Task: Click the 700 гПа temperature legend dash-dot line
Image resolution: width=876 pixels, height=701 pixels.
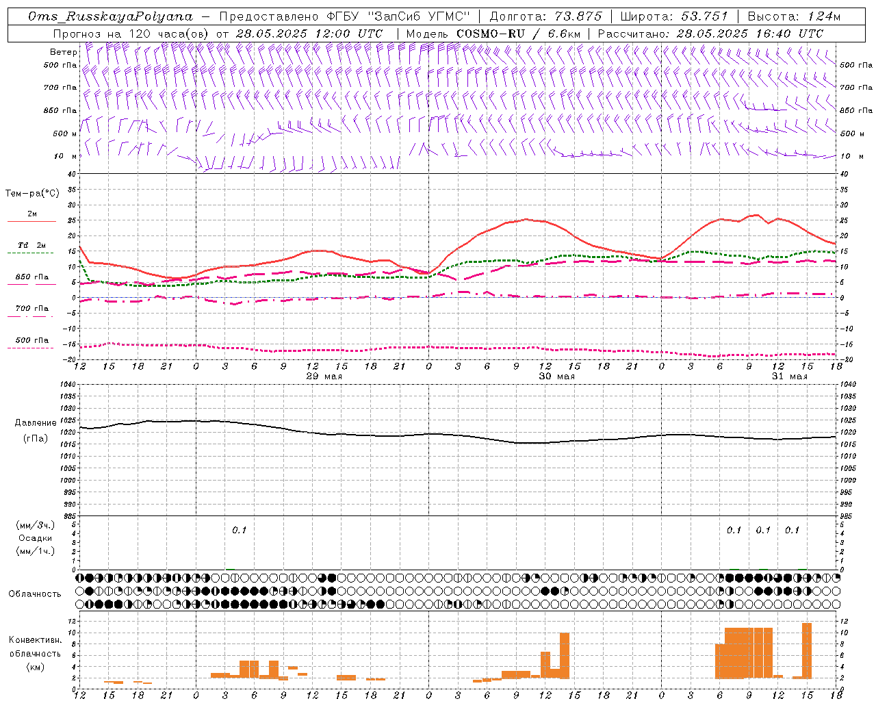Action: click(x=30, y=316)
